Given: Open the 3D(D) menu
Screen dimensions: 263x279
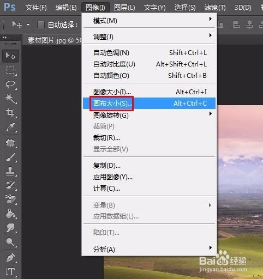Looking at the screenshot, I should click(243, 8).
